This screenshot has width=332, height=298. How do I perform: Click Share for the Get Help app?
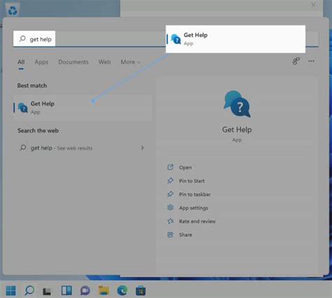click(186, 235)
